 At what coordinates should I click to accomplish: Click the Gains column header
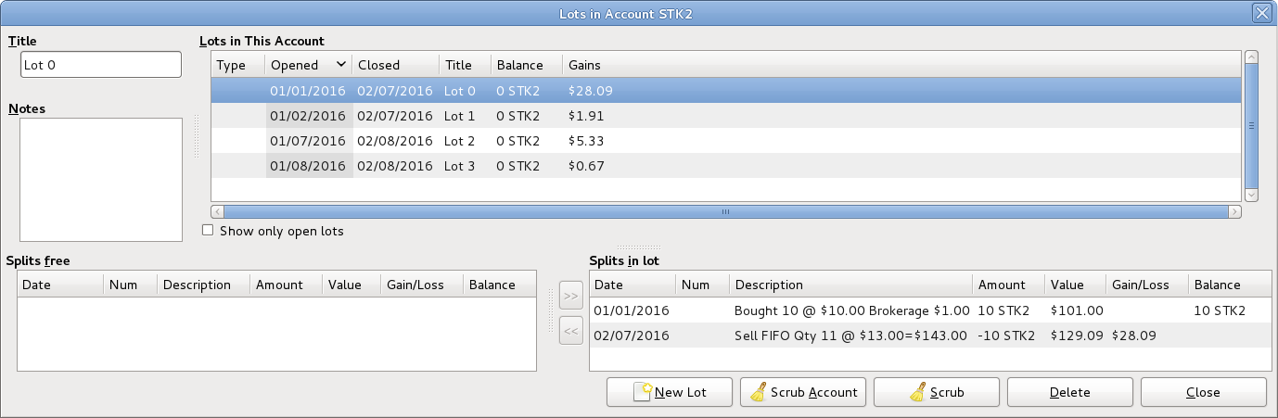584,65
